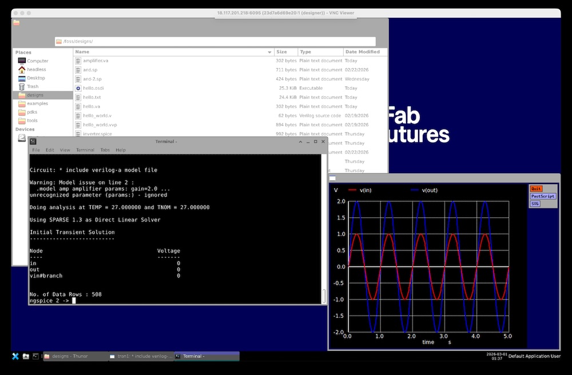This screenshot has height=375, width=572.
Task: Sort by Date Modified column
Action: (x=362, y=51)
